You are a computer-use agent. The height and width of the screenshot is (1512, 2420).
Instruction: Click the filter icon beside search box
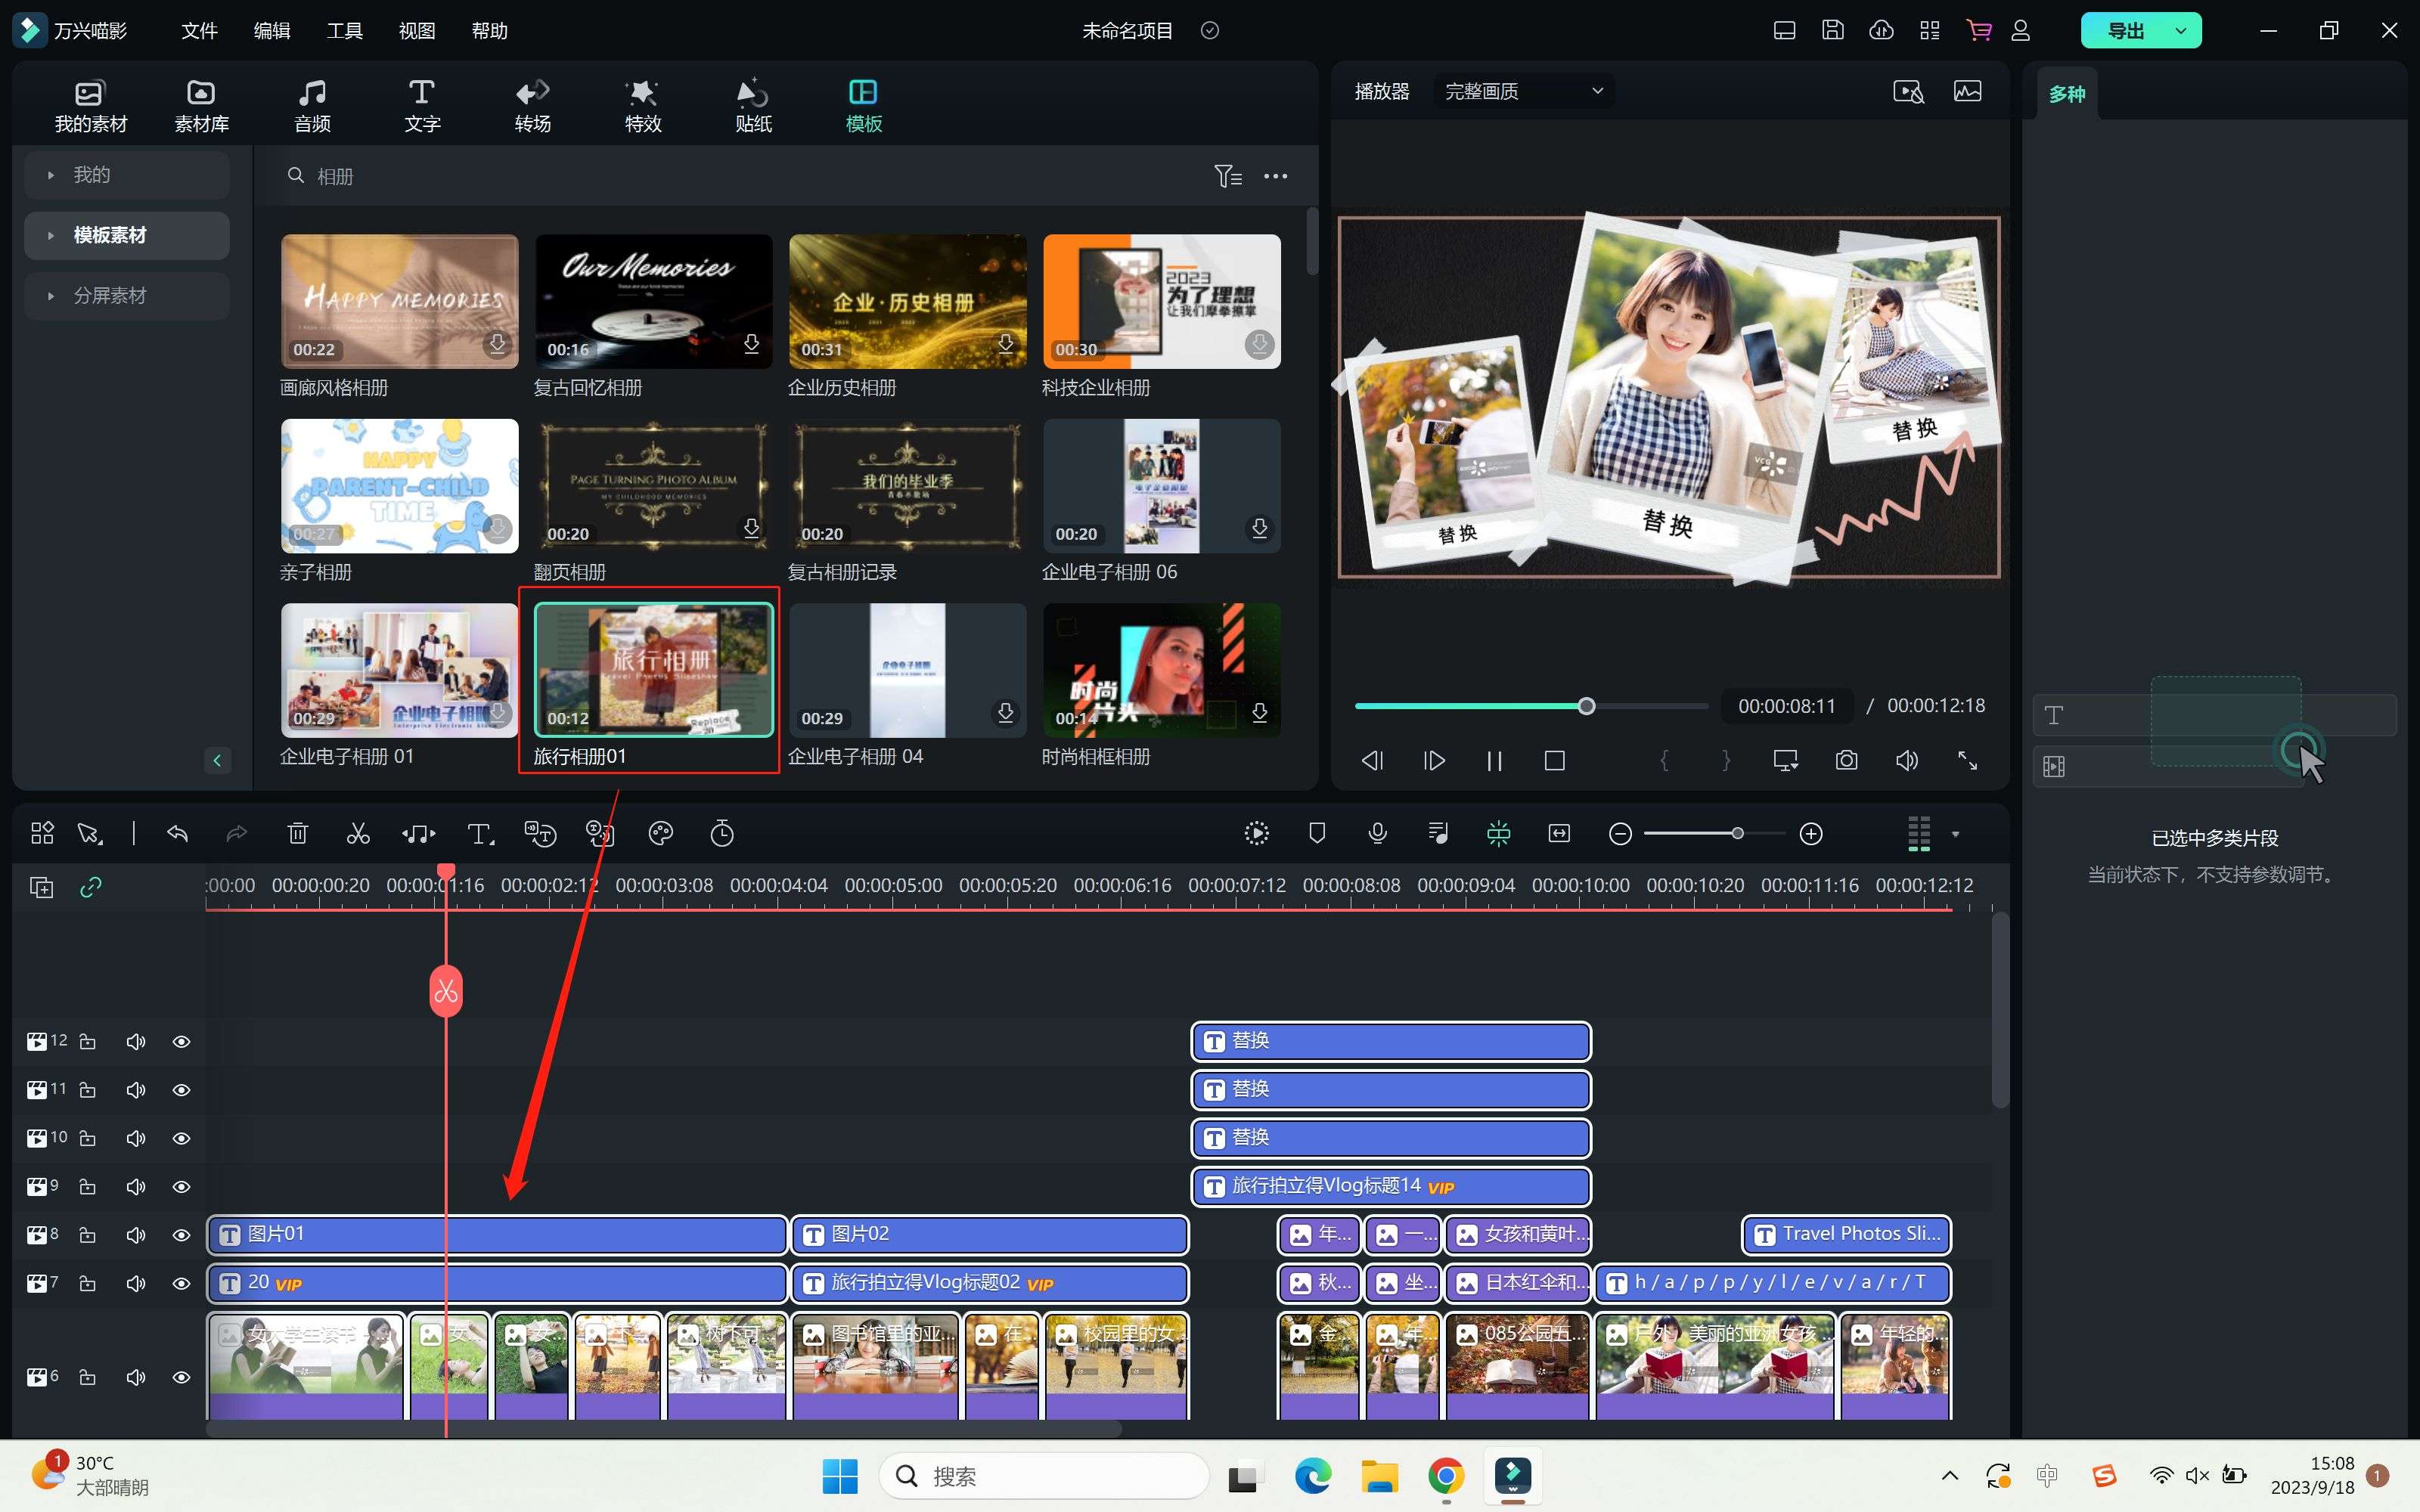(x=1227, y=176)
